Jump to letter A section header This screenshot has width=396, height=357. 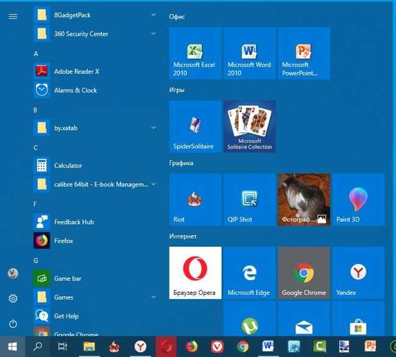coord(36,54)
